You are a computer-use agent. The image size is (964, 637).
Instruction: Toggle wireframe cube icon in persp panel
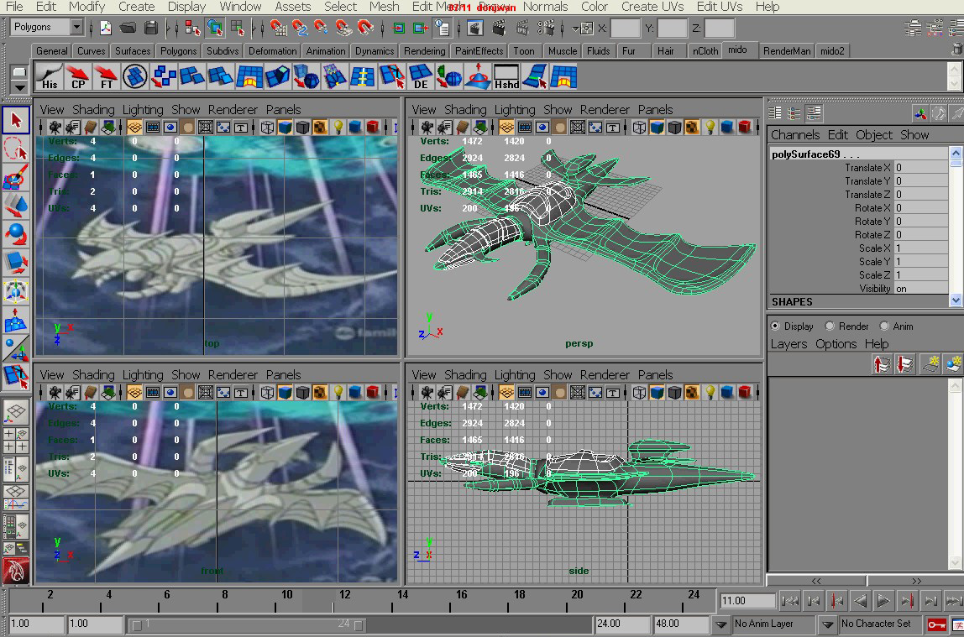click(639, 128)
